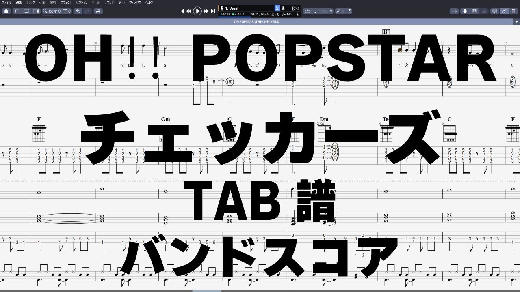Click the redo arrow icon
This screenshot has width=520, height=292.
[87, 11]
